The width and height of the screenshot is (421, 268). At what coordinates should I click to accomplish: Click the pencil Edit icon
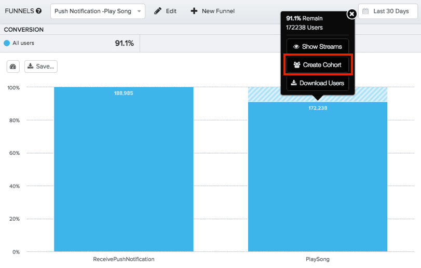point(158,11)
